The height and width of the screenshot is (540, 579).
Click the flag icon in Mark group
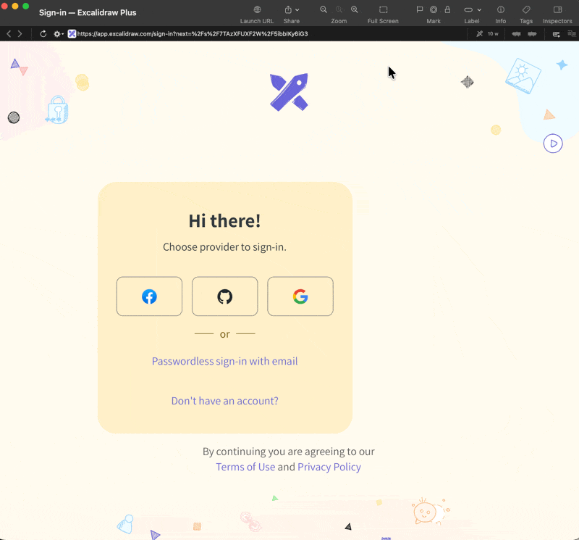click(x=420, y=9)
